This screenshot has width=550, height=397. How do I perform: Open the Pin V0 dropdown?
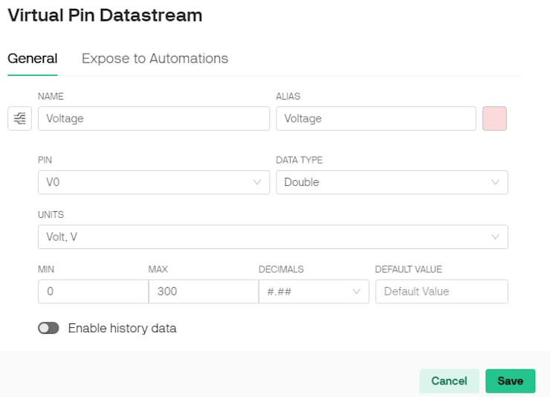pyautogui.click(x=153, y=182)
